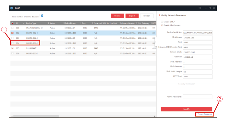Sort by Enhanced SDK Service Port header
Screen dimensions: 243x126
click(x=105, y=23)
